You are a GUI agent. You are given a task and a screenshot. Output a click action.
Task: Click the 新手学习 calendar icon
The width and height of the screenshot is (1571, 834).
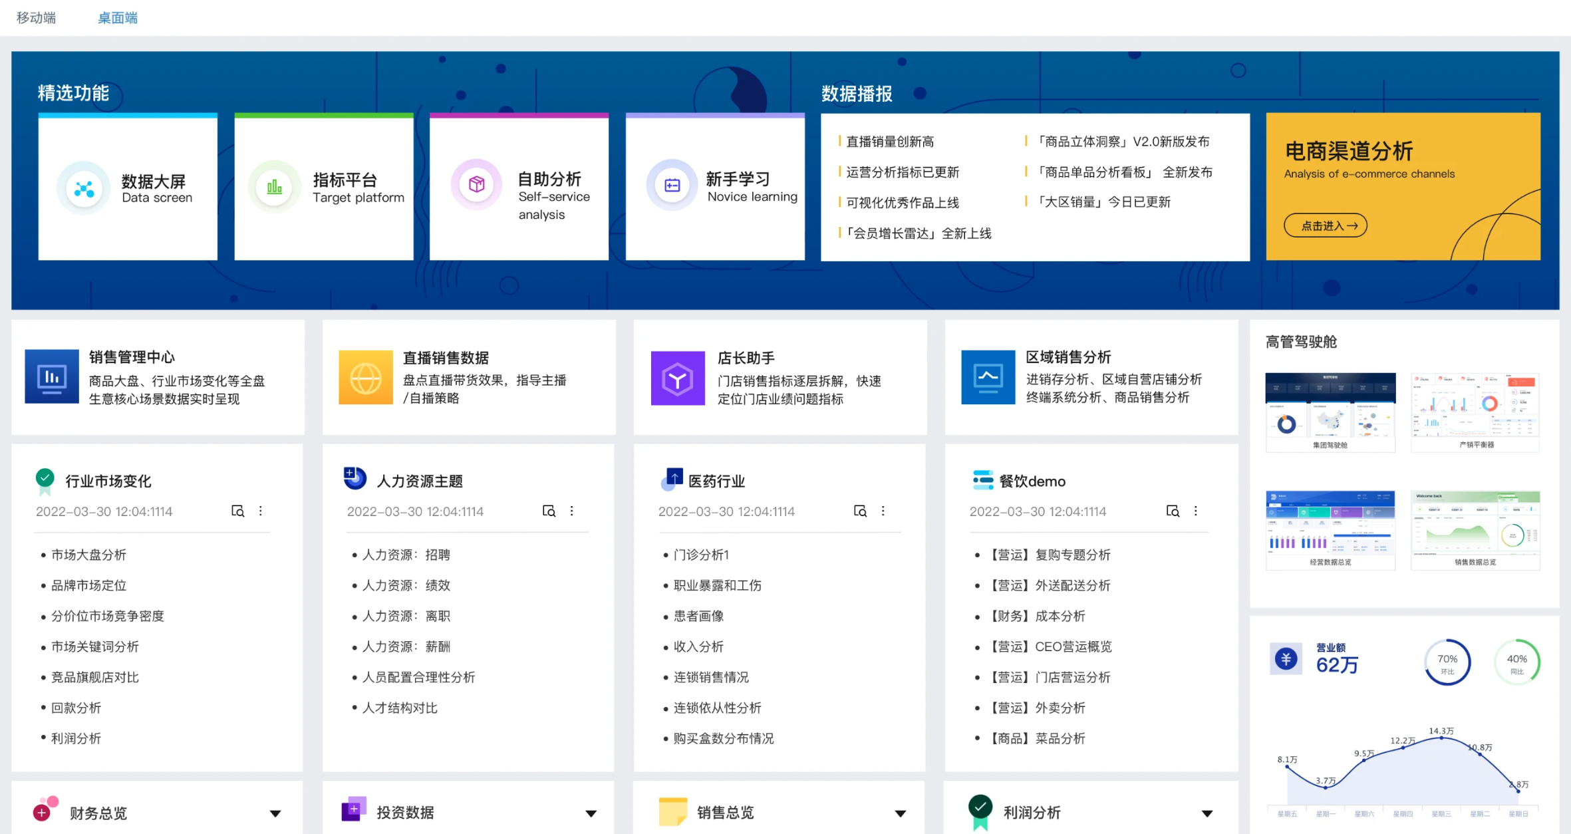point(672,185)
